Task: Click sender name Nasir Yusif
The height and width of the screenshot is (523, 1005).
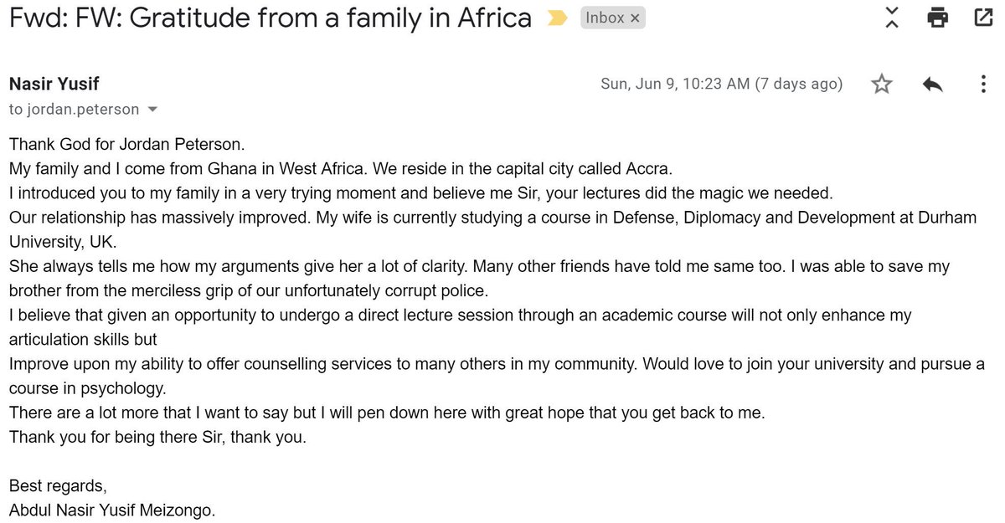Action: [x=54, y=84]
